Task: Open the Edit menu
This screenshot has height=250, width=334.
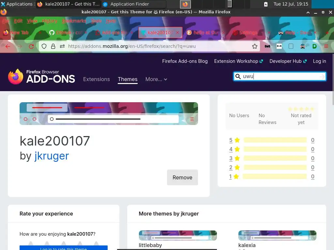Action: click(18, 21)
